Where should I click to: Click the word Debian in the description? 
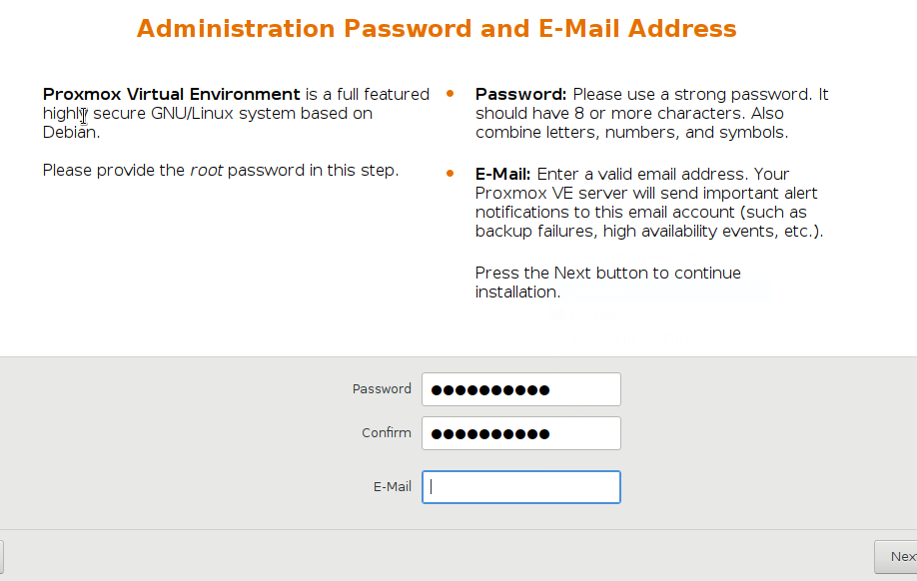[x=69, y=132]
